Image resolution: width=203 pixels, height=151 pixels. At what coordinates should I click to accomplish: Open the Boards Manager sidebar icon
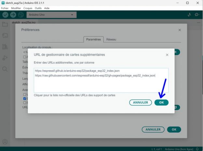tap(5, 35)
